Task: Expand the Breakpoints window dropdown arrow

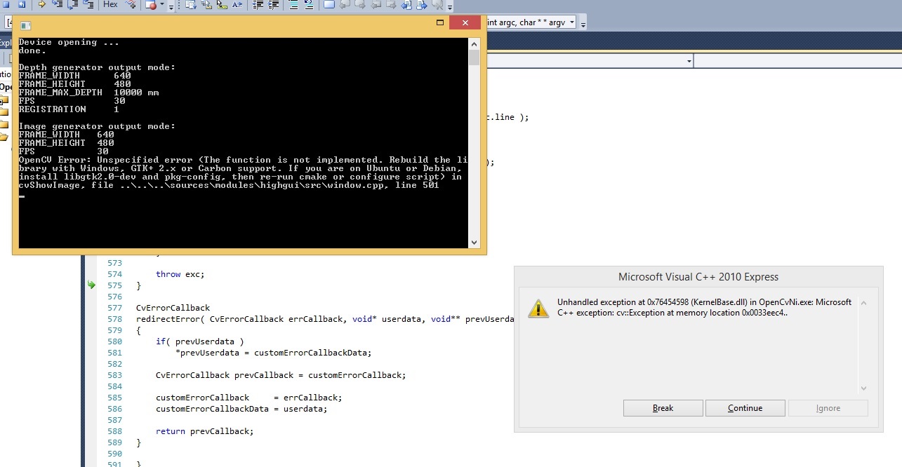Action: (x=162, y=4)
